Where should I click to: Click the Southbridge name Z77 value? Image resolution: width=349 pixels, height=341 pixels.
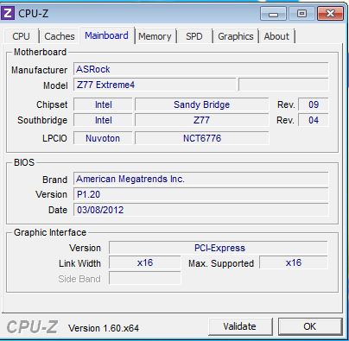[202, 120]
